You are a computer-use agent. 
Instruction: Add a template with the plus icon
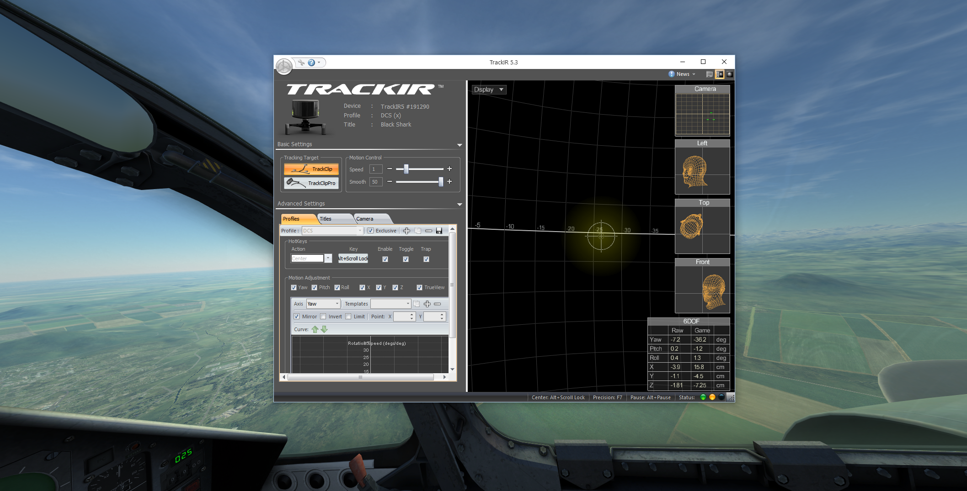tap(427, 304)
